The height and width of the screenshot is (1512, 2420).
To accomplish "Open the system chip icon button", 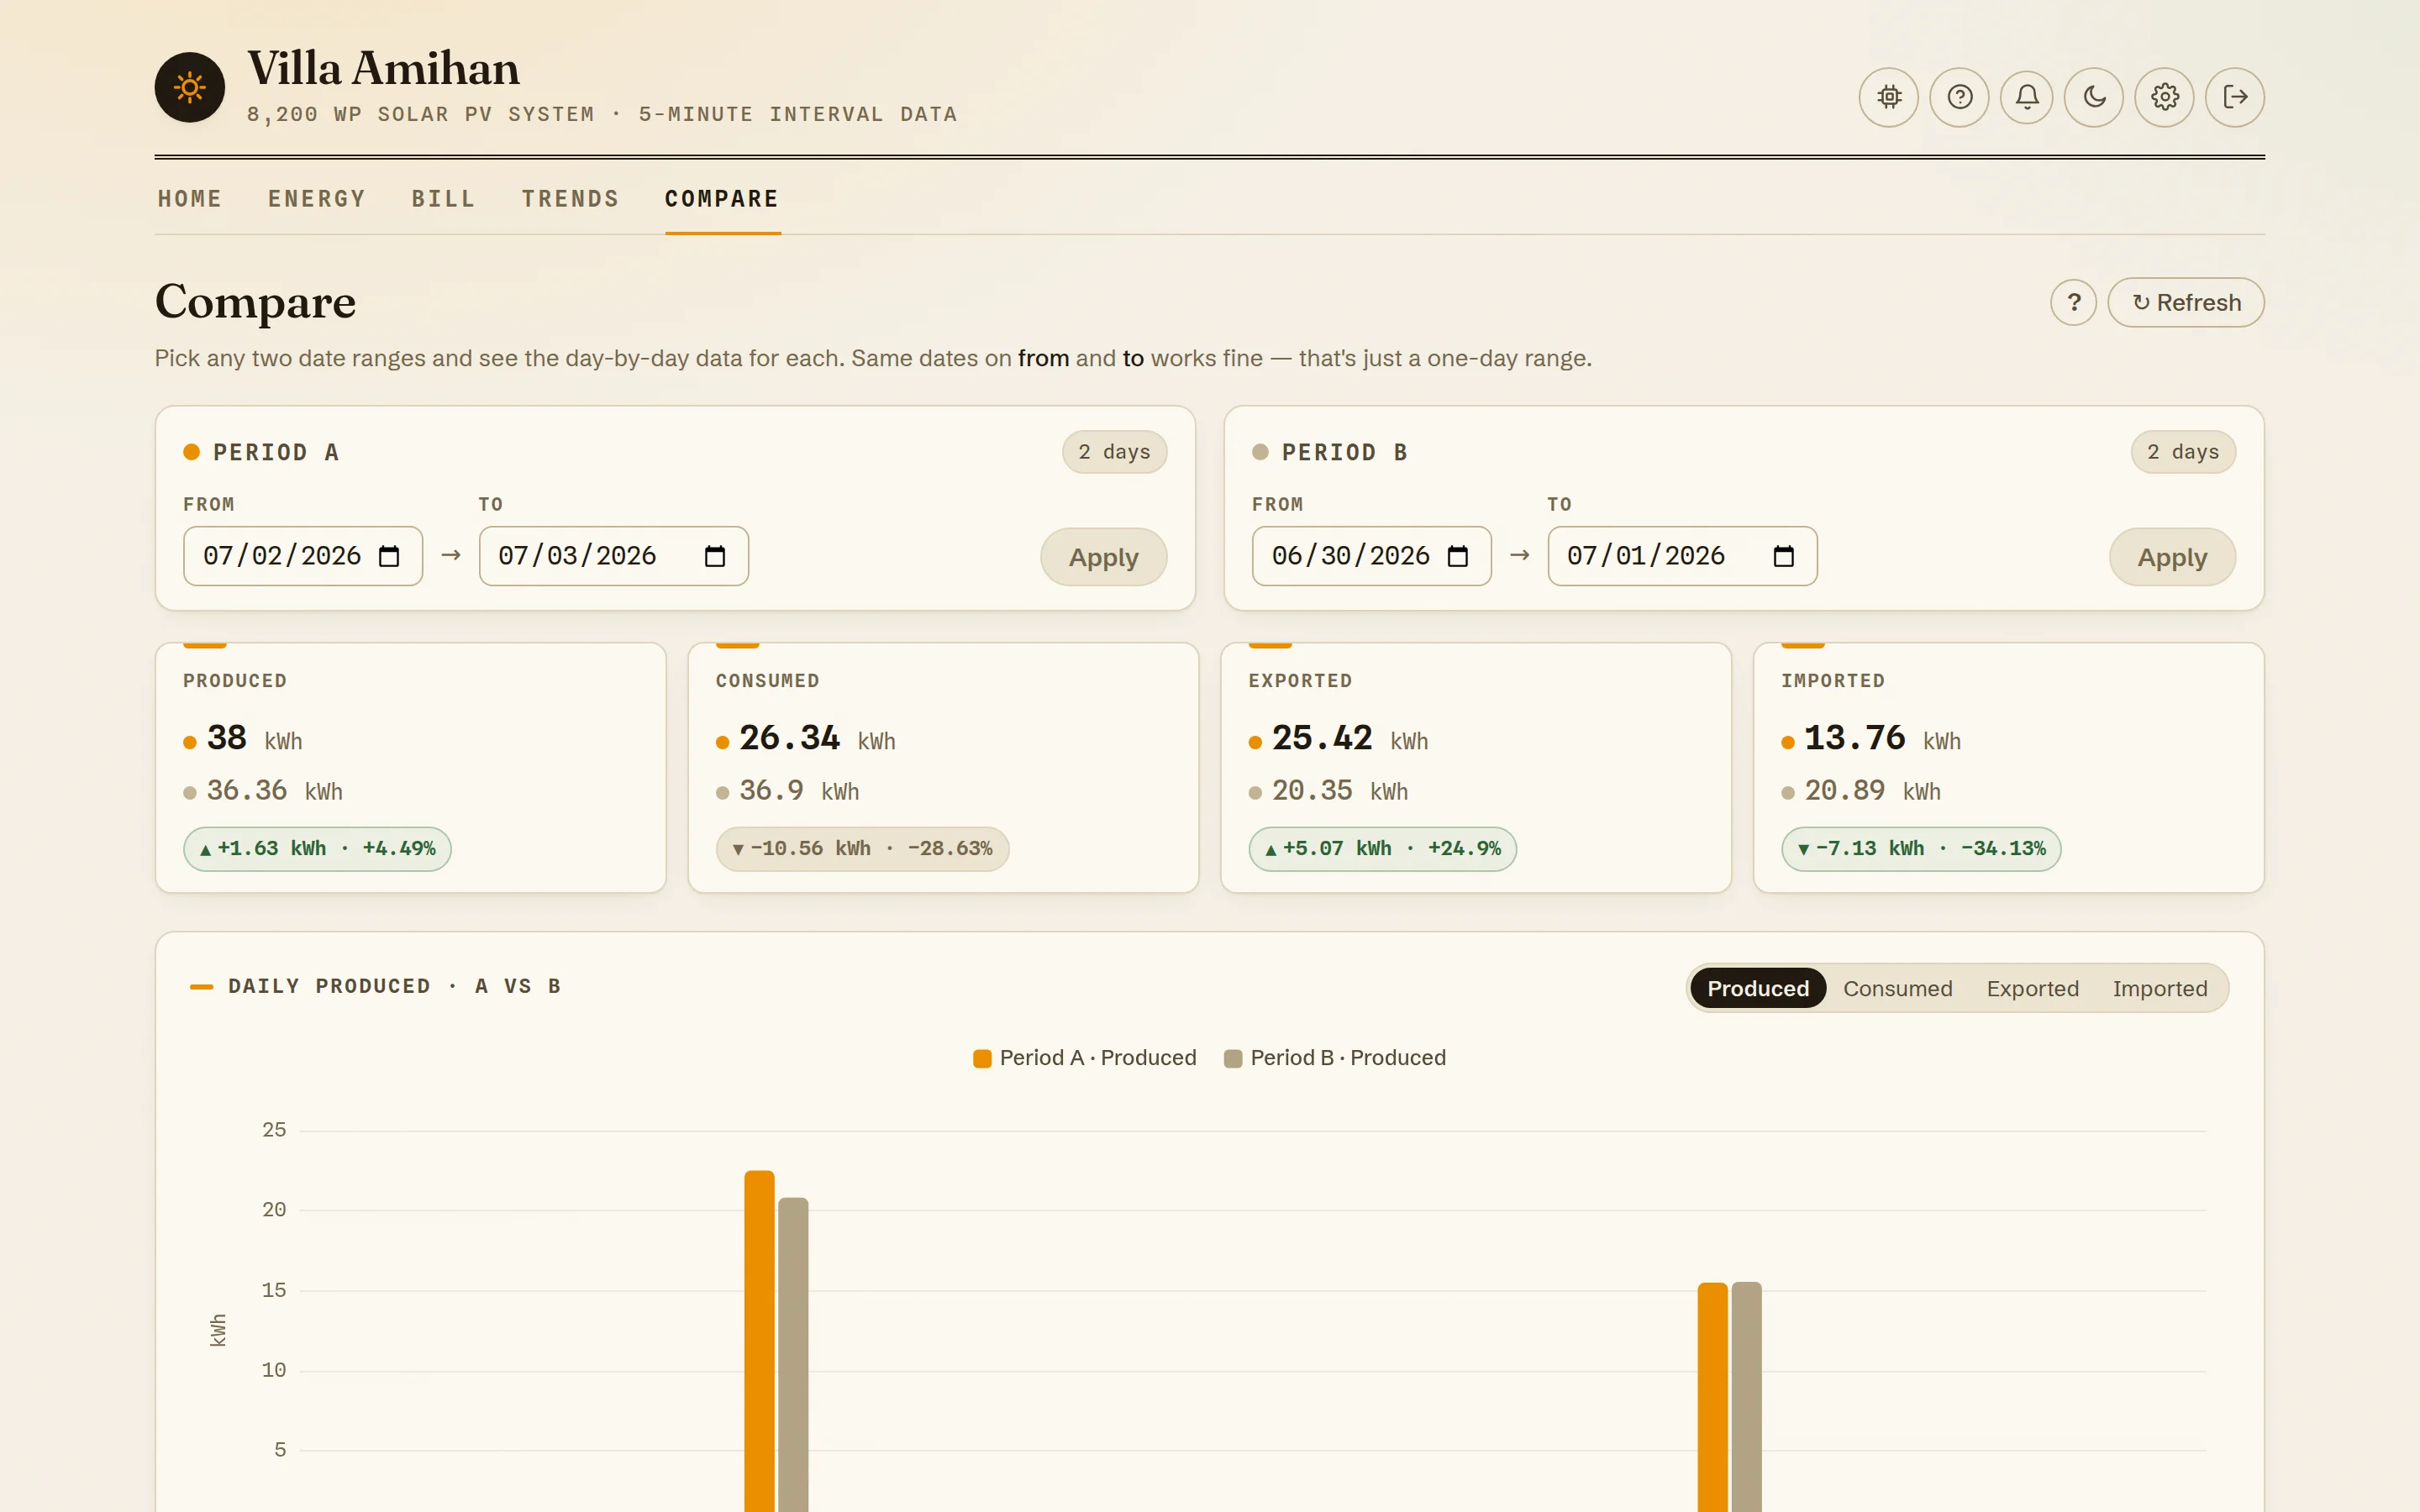I will pos(1888,97).
